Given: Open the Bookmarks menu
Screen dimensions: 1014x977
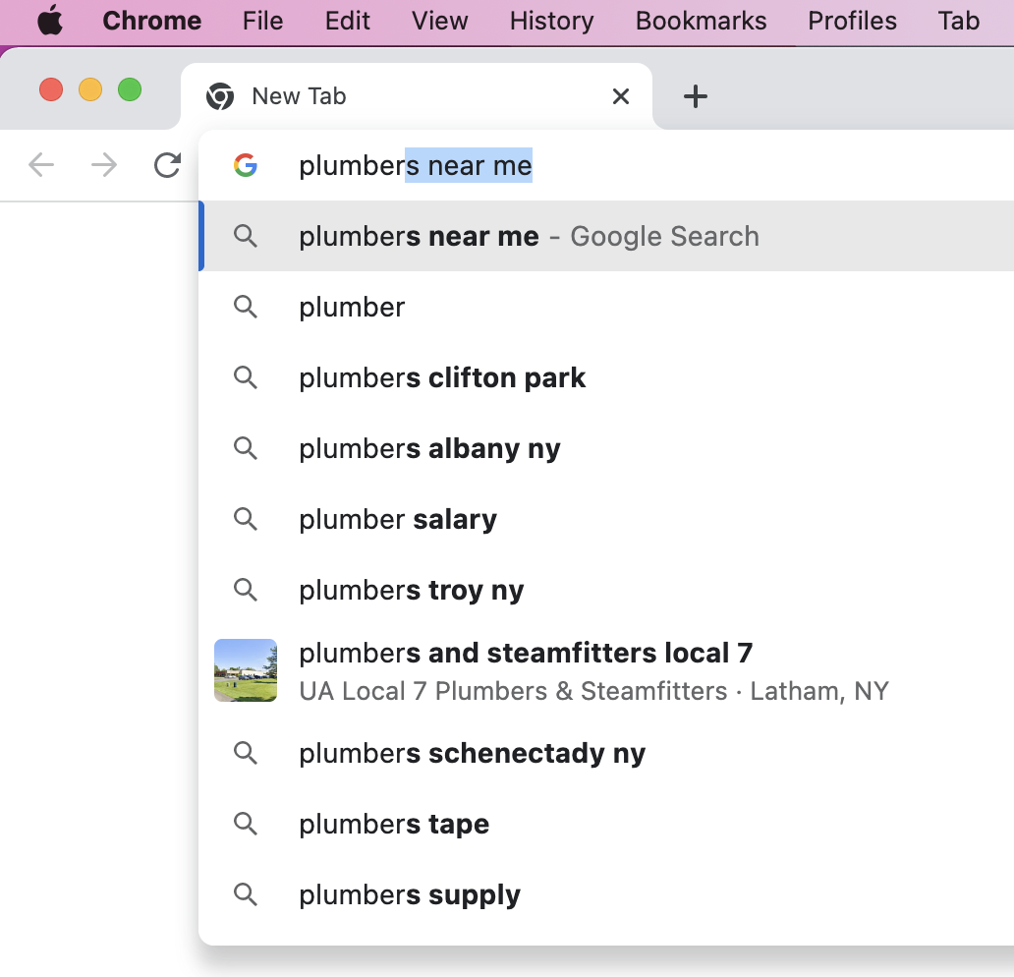Looking at the screenshot, I should tap(701, 21).
